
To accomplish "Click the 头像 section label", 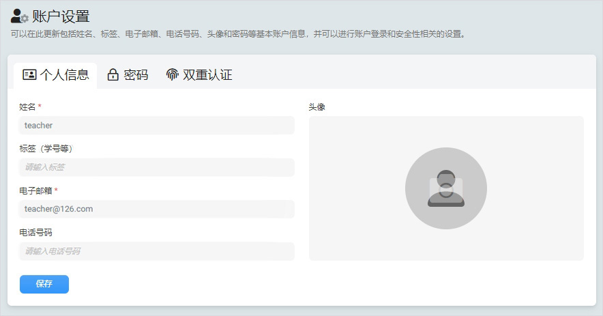I will point(317,107).
